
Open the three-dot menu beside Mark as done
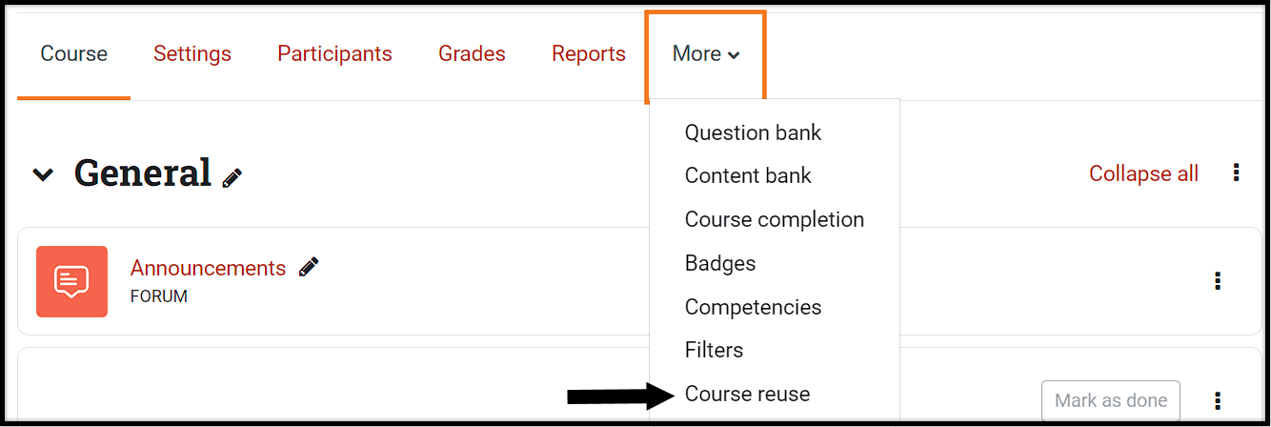point(1218,400)
